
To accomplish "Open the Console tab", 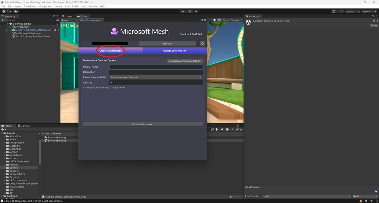I will [x=24, y=126].
